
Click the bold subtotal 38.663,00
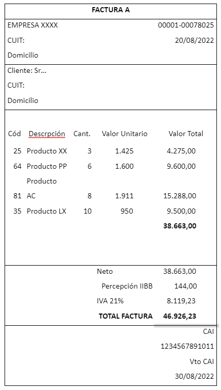click(x=180, y=226)
